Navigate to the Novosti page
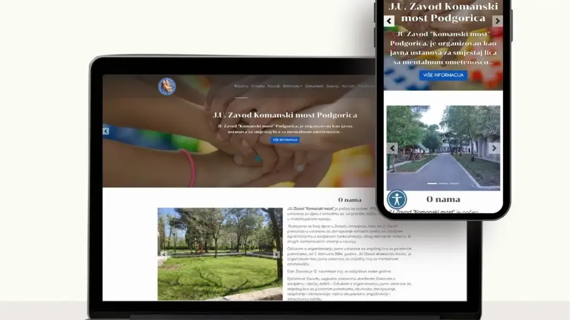 pos(274,86)
